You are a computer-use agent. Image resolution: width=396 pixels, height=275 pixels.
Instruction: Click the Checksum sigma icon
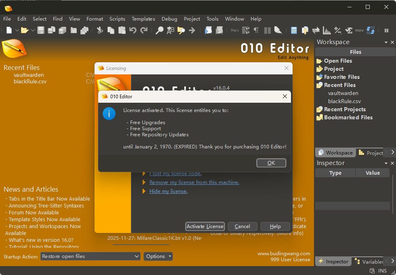[x=349, y=30]
